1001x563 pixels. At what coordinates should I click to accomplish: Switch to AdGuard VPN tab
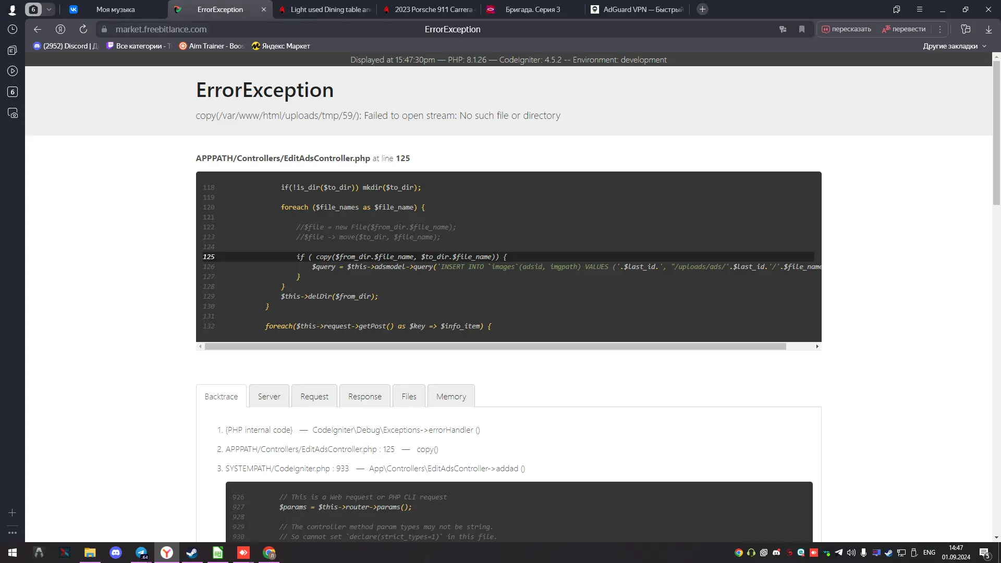coord(637,9)
